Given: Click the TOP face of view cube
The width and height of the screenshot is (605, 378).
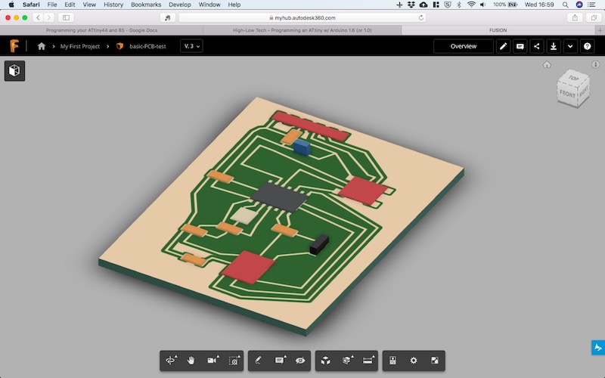Looking at the screenshot, I should tap(574, 79).
